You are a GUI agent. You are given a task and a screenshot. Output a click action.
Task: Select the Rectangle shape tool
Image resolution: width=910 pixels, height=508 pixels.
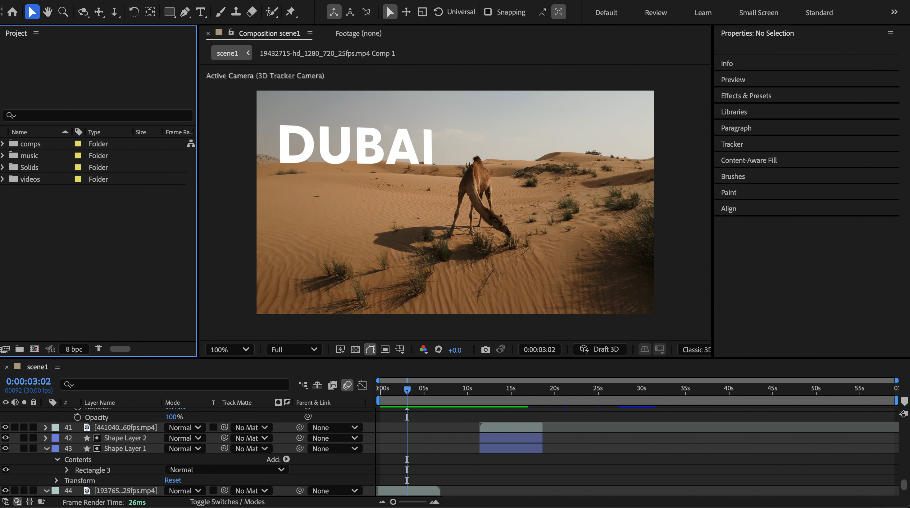[169, 12]
